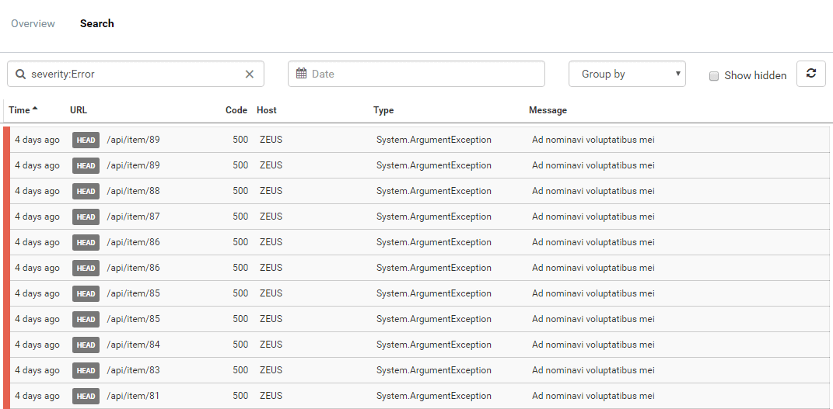Open the Date filter field
Viewport: 833px width, 409px height.
coord(416,74)
